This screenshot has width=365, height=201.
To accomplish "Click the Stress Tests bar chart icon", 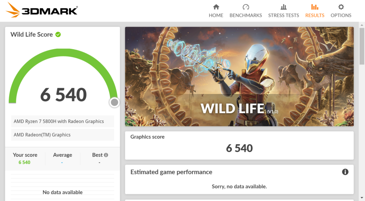I will (x=284, y=7).
